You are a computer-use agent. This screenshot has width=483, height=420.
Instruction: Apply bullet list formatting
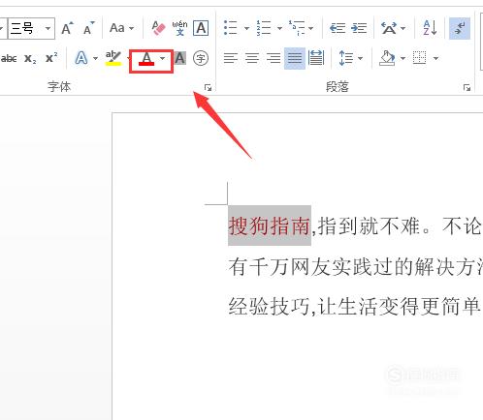coord(231,28)
